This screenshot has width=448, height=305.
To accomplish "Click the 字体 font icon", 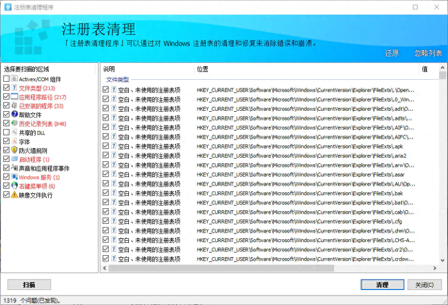I will pos(14,141).
